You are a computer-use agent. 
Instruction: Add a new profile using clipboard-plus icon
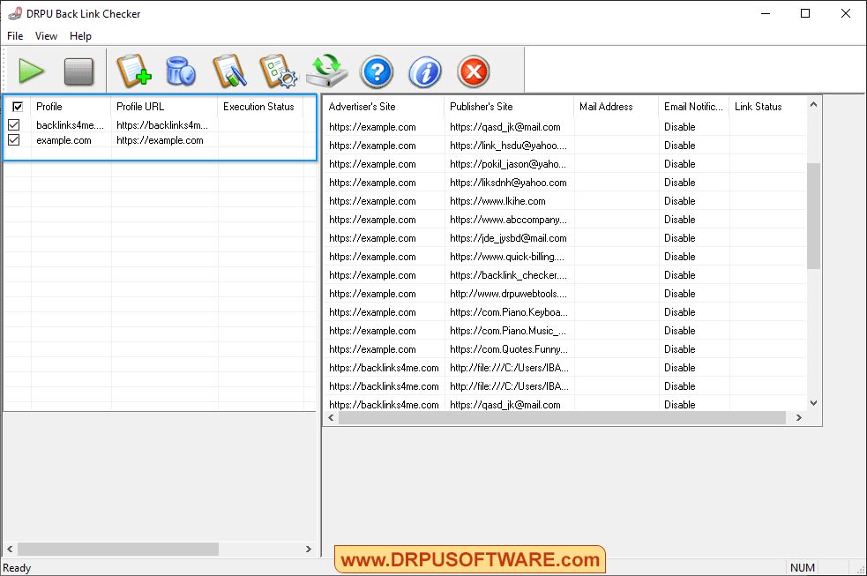134,71
